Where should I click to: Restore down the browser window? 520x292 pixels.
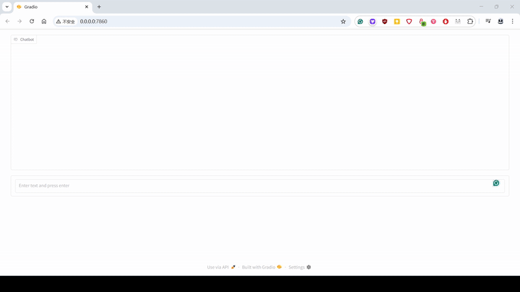tap(497, 6)
